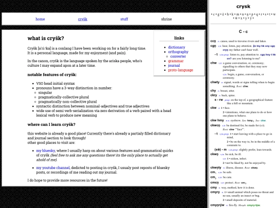Jump to letter x in dictionary index
This screenshot has height=208, width=278.
(x=241, y=18)
